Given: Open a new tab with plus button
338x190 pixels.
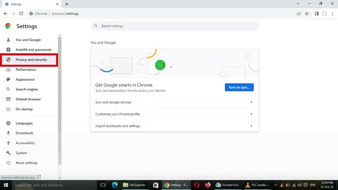Looking at the screenshot, I should point(67,4).
